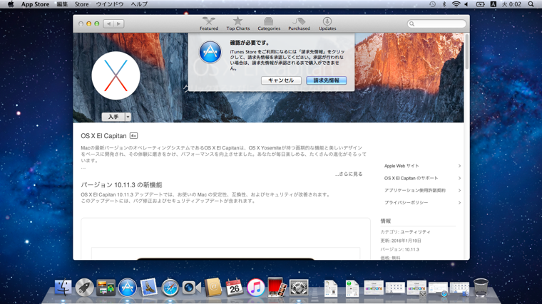The width and height of the screenshot is (542, 304).
Task: Click the 4+ age rating badge
Action: [133, 136]
